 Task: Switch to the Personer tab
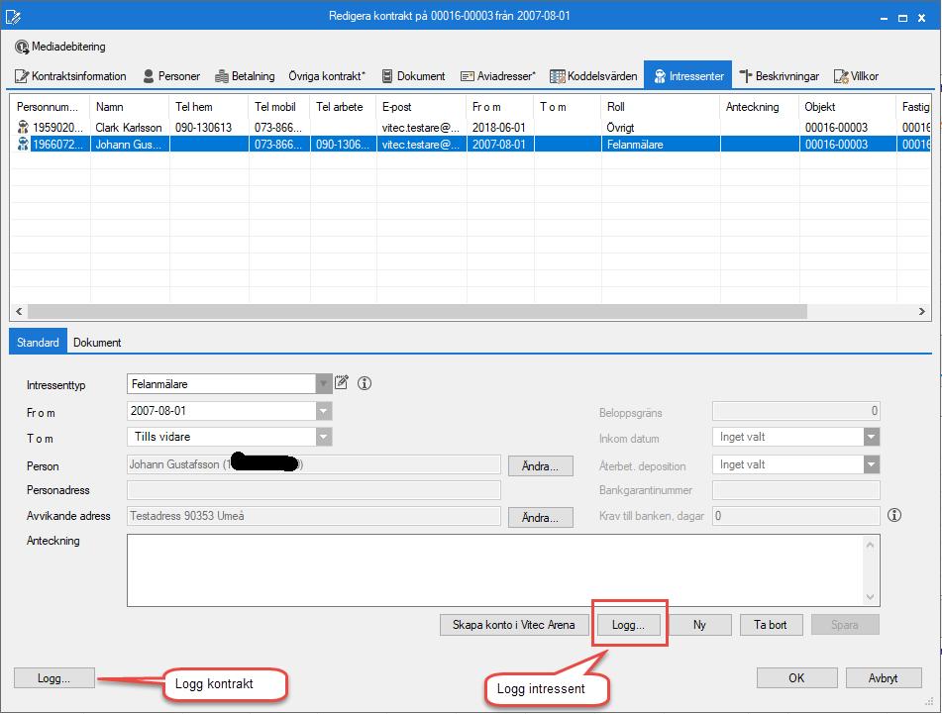click(x=171, y=76)
